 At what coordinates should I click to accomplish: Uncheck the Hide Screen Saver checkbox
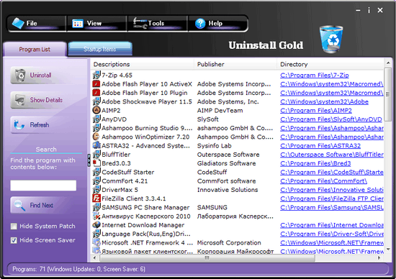14,240
